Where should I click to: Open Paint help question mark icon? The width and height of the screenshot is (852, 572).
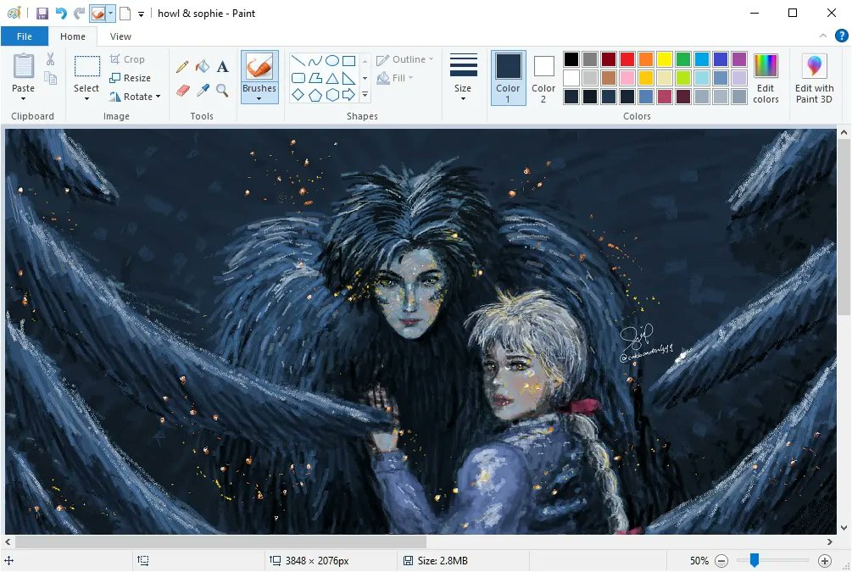841,36
